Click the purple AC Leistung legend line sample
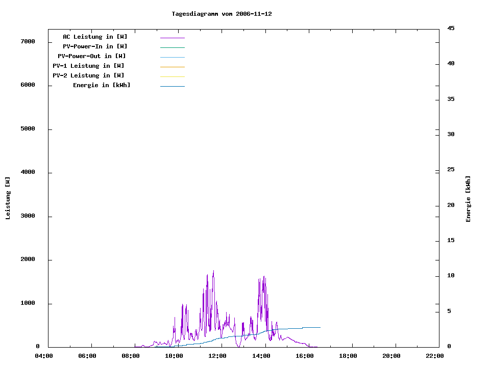Image resolution: width=490 pixels, height=367 pixels. pyautogui.click(x=172, y=38)
